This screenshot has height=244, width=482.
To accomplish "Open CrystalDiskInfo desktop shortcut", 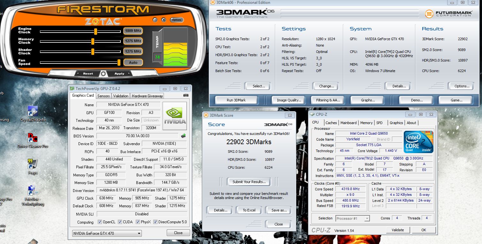I will (x=33, y=114).
